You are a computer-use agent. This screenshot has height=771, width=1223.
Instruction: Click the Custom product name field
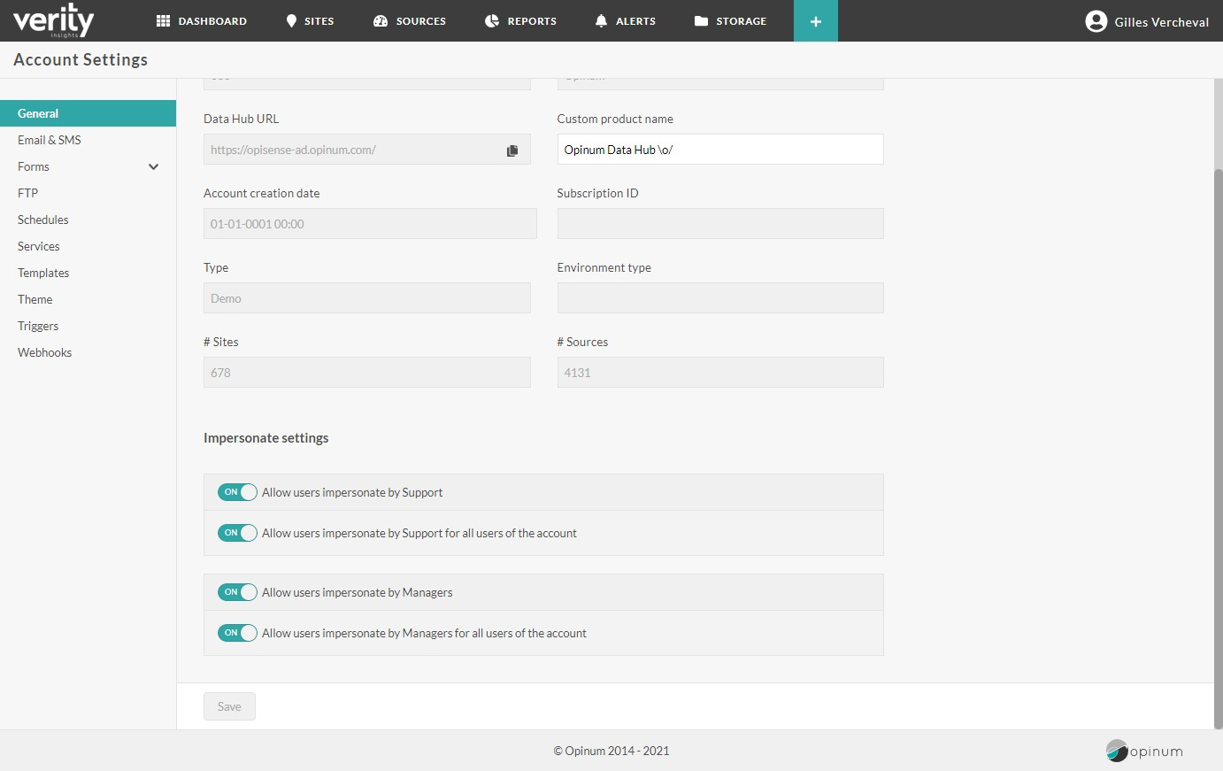pos(719,150)
